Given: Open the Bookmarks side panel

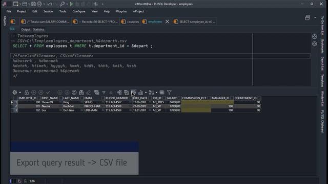Looking at the screenshot, I should point(322,46).
